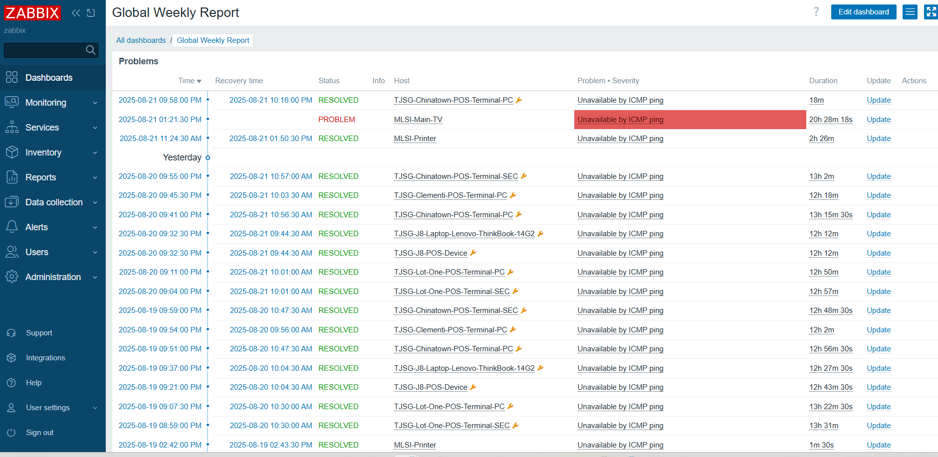Click the red highlighted ICMP ping problem
This screenshot has height=457, width=938.
[620, 120]
